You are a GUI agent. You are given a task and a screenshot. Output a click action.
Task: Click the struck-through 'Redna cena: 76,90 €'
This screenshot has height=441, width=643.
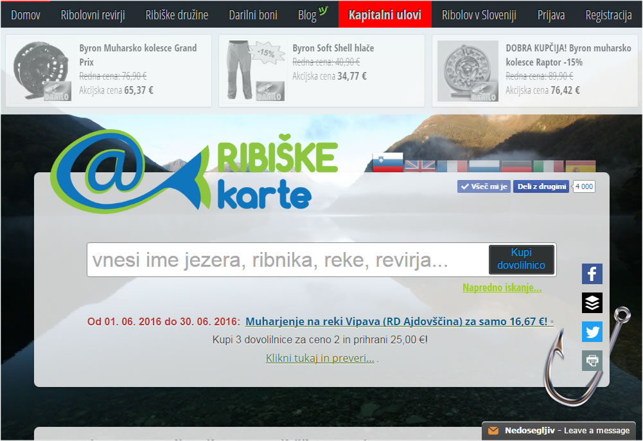(113, 76)
